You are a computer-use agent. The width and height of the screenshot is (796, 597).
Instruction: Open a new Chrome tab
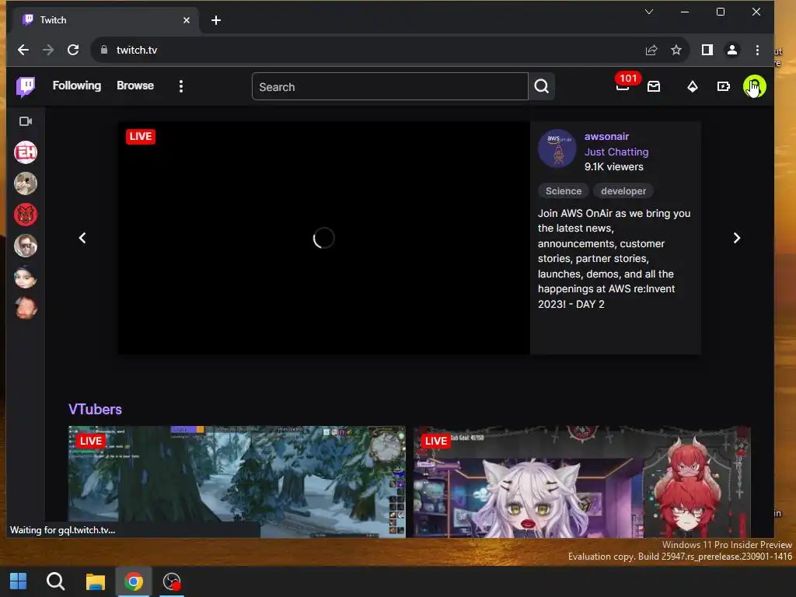tap(216, 20)
